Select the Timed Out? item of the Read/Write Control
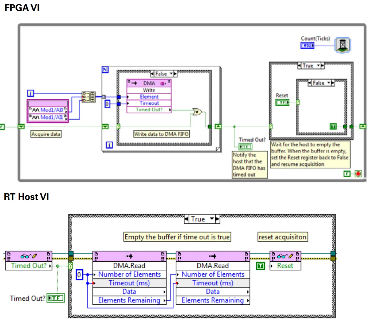 [29, 266]
